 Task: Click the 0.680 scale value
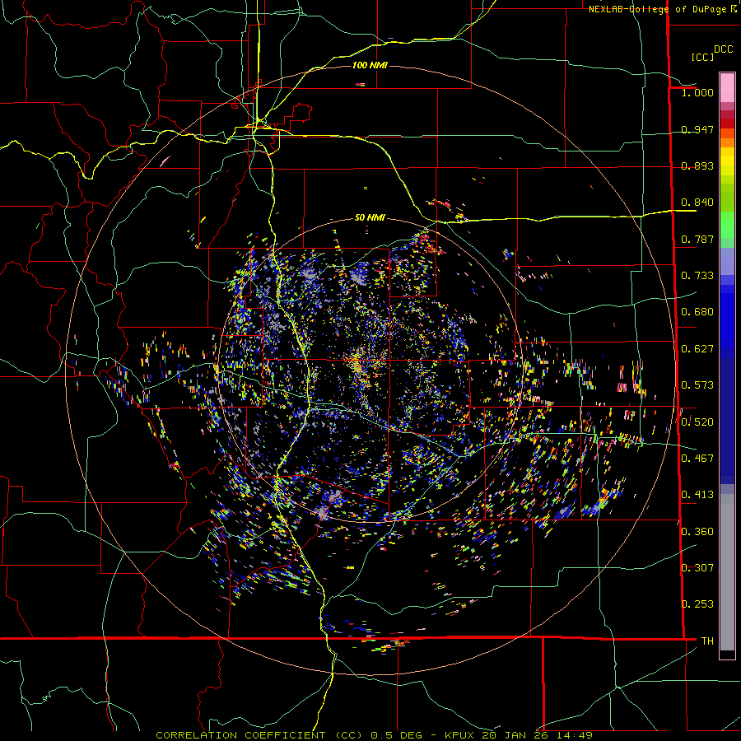697,312
